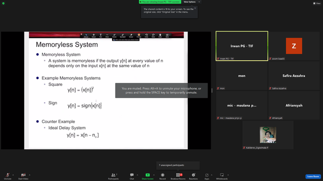Open Zoom Apps
This screenshot has height=181, width=323.
click(207, 176)
